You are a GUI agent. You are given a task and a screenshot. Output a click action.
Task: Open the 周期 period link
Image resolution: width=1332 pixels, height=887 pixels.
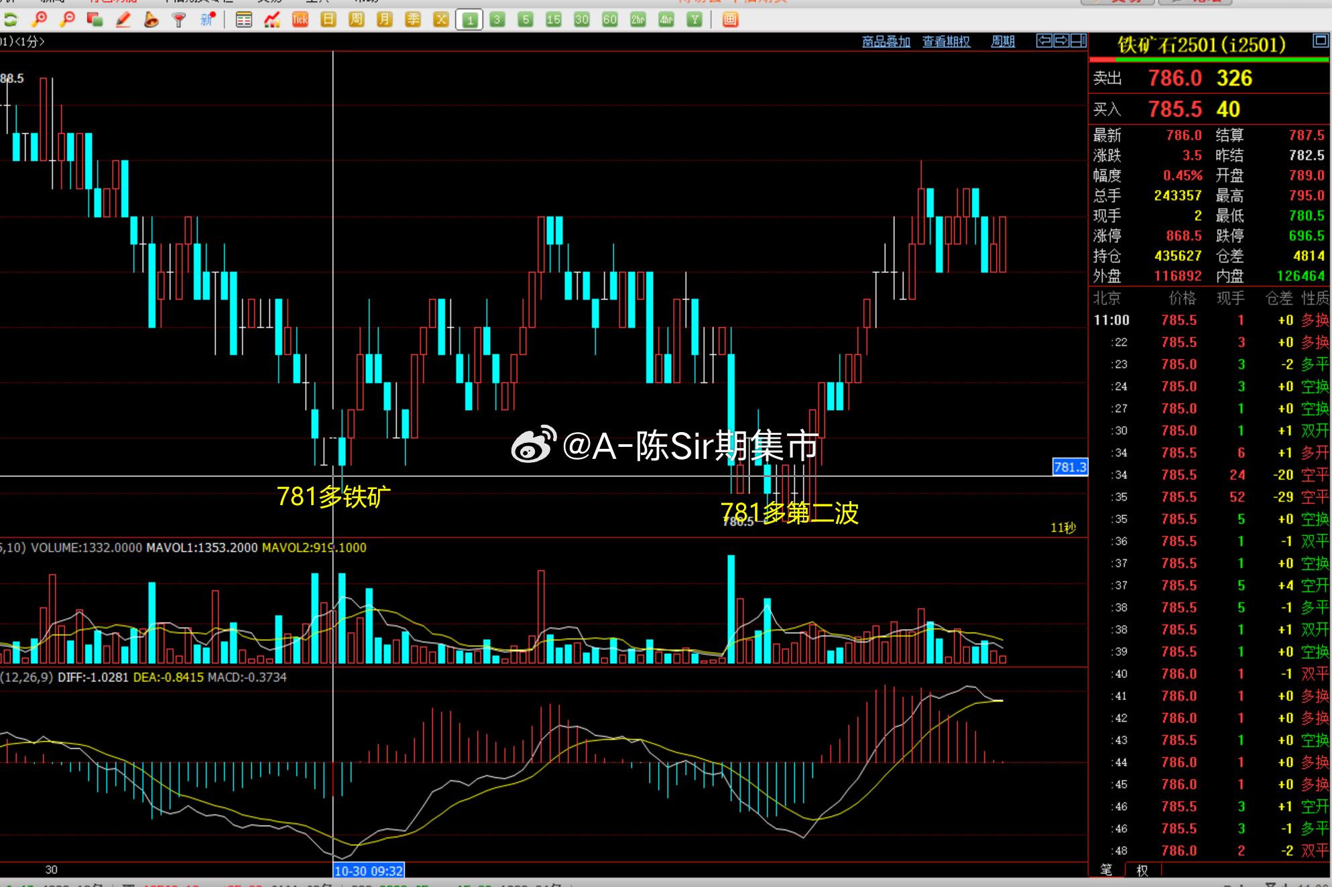click(x=1003, y=42)
